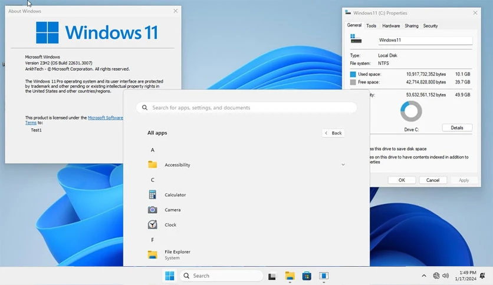
Task: Open the clock showing 1:49 PM
Action: [x=466, y=276]
